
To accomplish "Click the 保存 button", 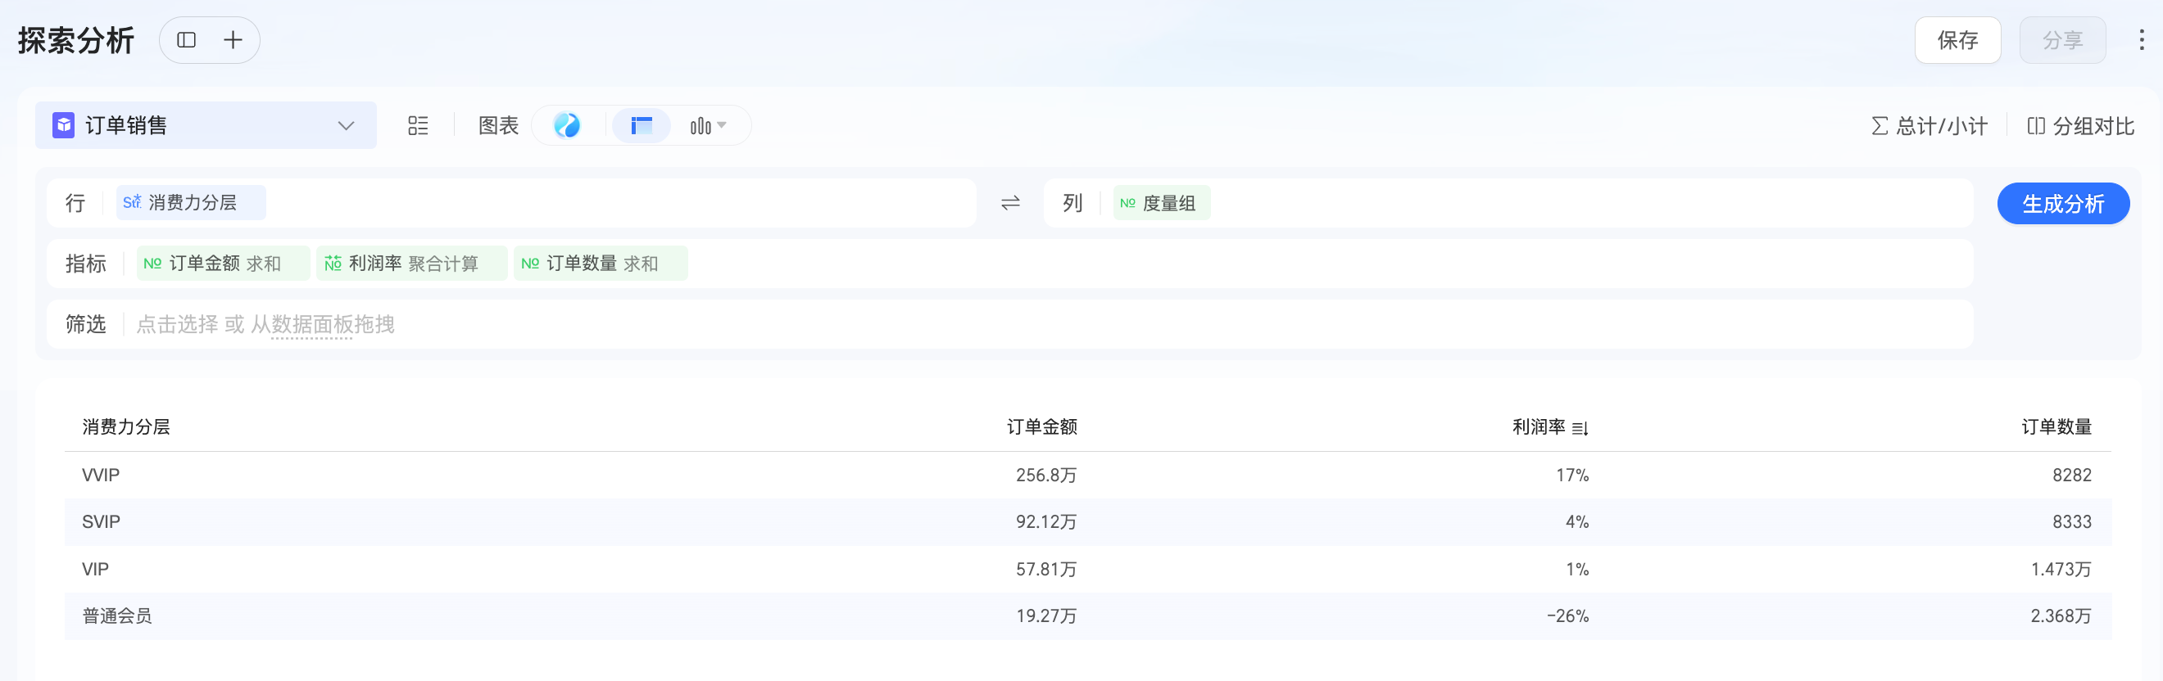I will (1957, 40).
